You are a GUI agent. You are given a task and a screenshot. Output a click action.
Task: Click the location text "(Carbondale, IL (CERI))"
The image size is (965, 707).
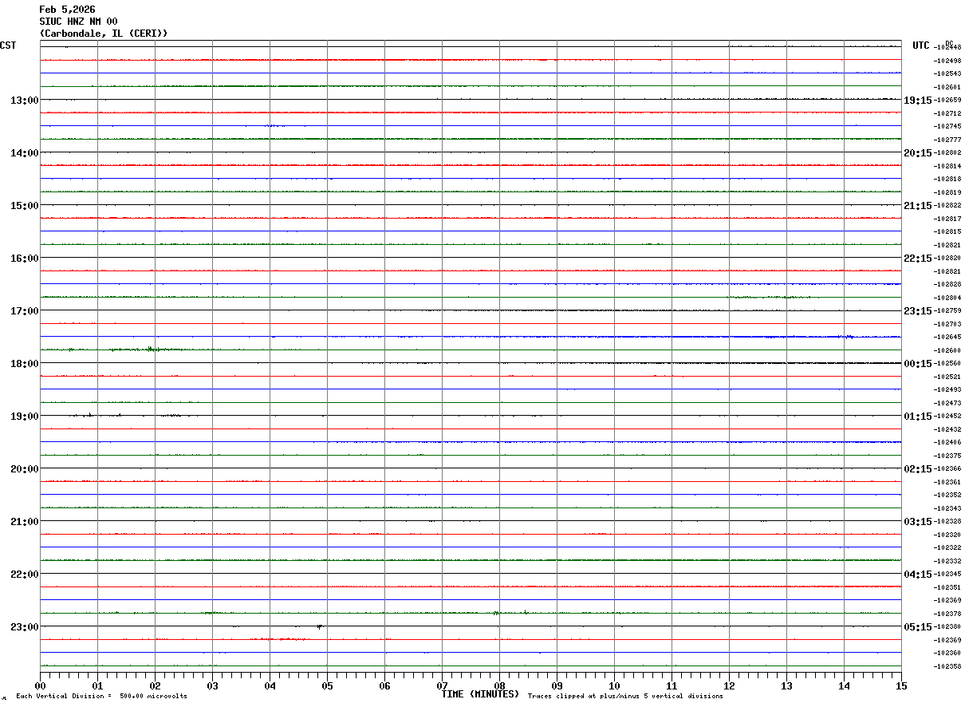click(104, 34)
